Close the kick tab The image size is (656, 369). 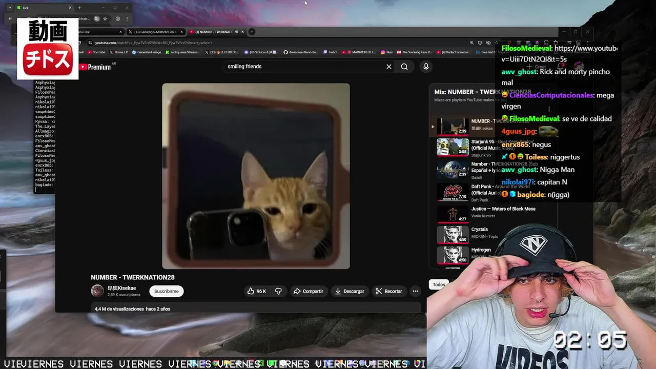coord(70,8)
